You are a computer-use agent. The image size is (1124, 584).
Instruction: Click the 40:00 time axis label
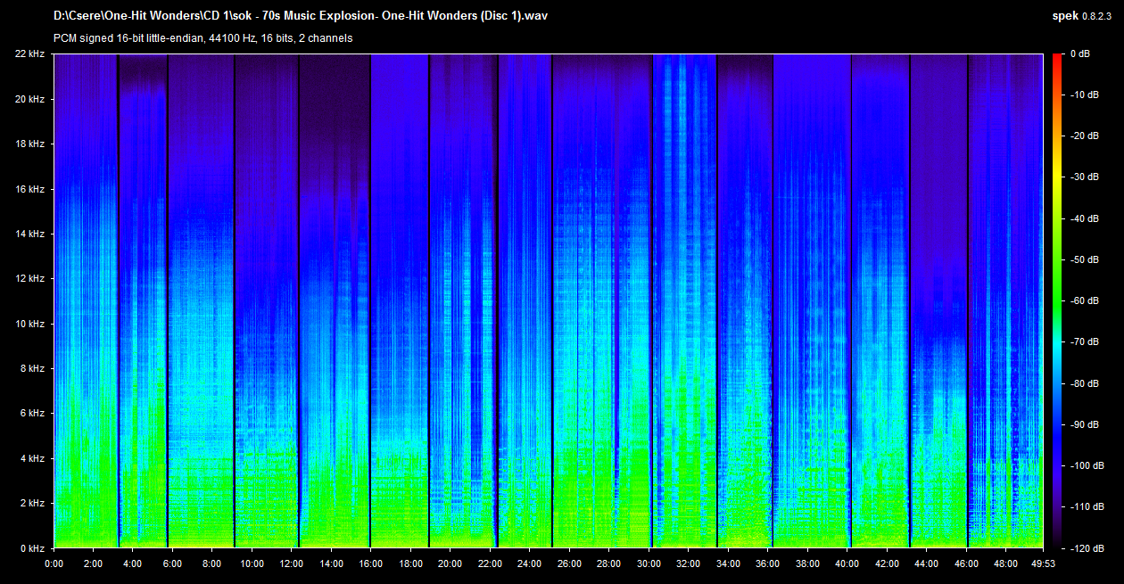pos(847,563)
